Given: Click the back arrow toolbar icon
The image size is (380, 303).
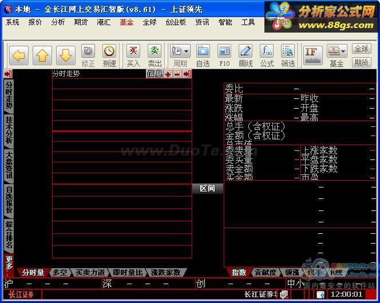Looking at the screenshot, I should click(x=19, y=55).
